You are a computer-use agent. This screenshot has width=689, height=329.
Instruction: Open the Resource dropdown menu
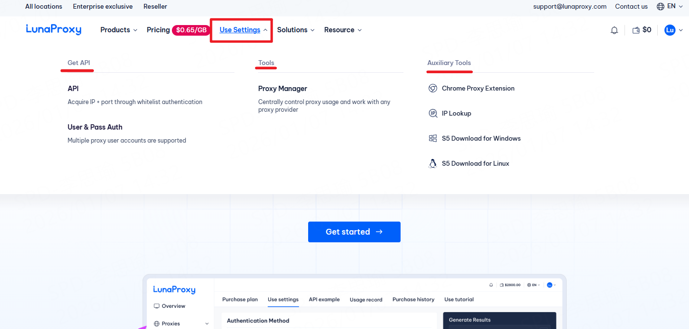coord(342,30)
